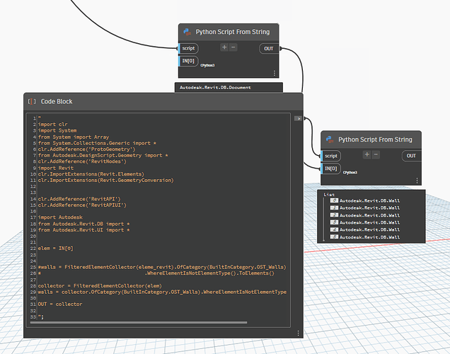Select the OUT port on the upper Python node
450x354 pixels.
click(269, 48)
